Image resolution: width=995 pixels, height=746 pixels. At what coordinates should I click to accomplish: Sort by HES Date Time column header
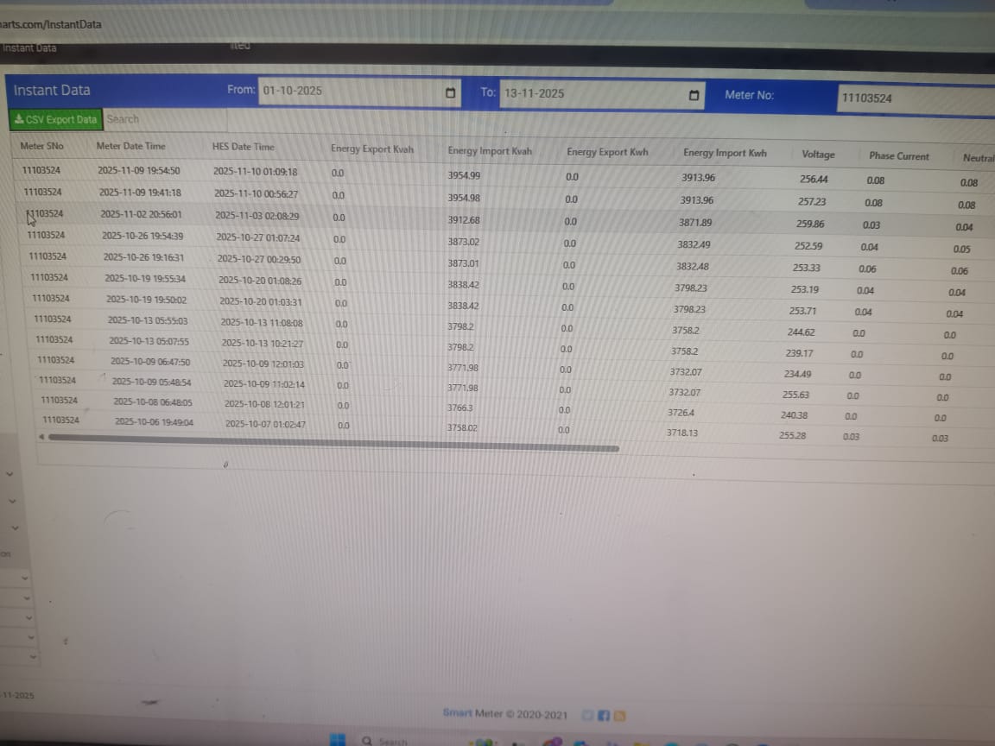tap(243, 147)
